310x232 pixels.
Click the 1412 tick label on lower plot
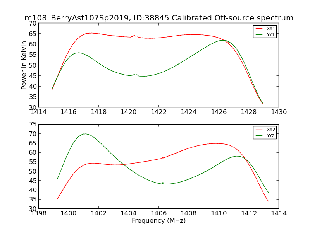pos(249,213)
